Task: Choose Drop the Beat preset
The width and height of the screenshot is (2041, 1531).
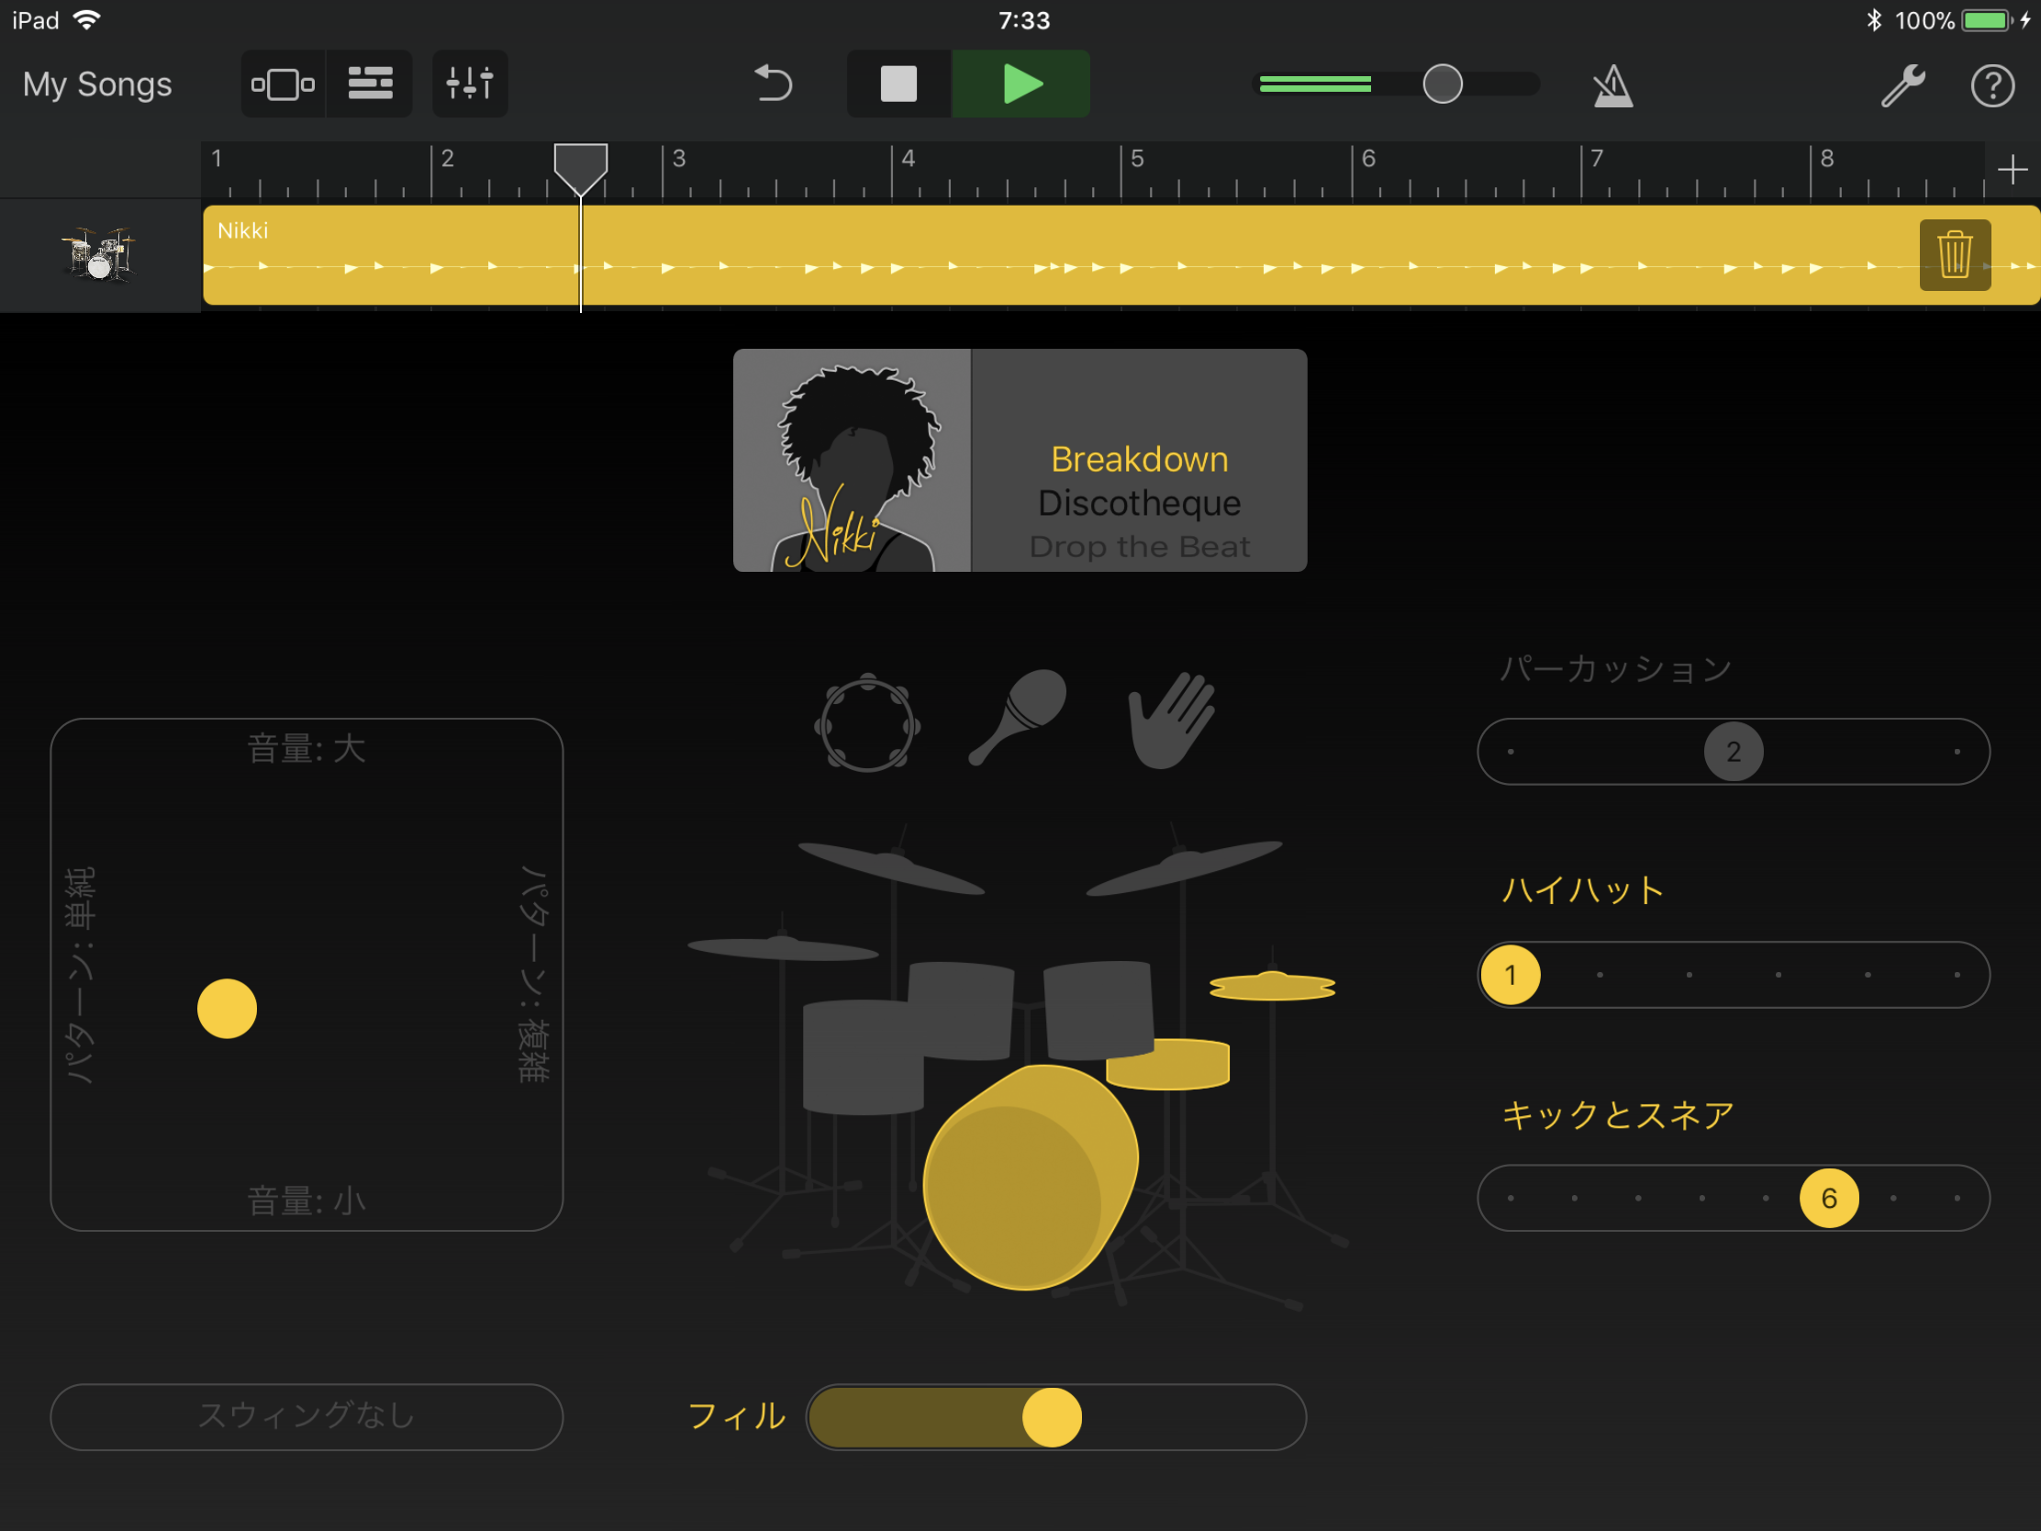Action: point(1140,546)
